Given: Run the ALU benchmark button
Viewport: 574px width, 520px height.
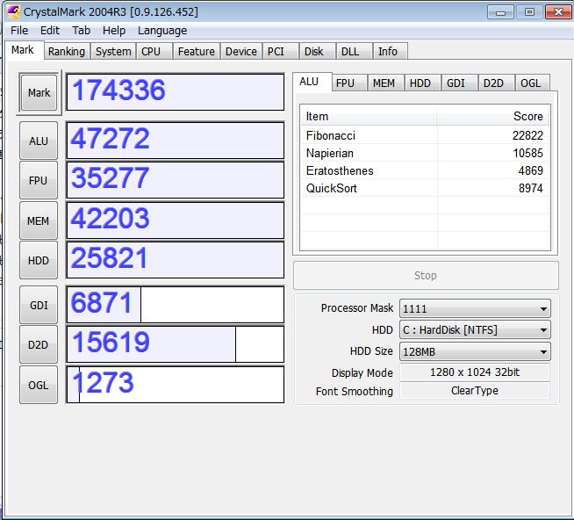Looking at the screenshot, I should tap(39, 141).
